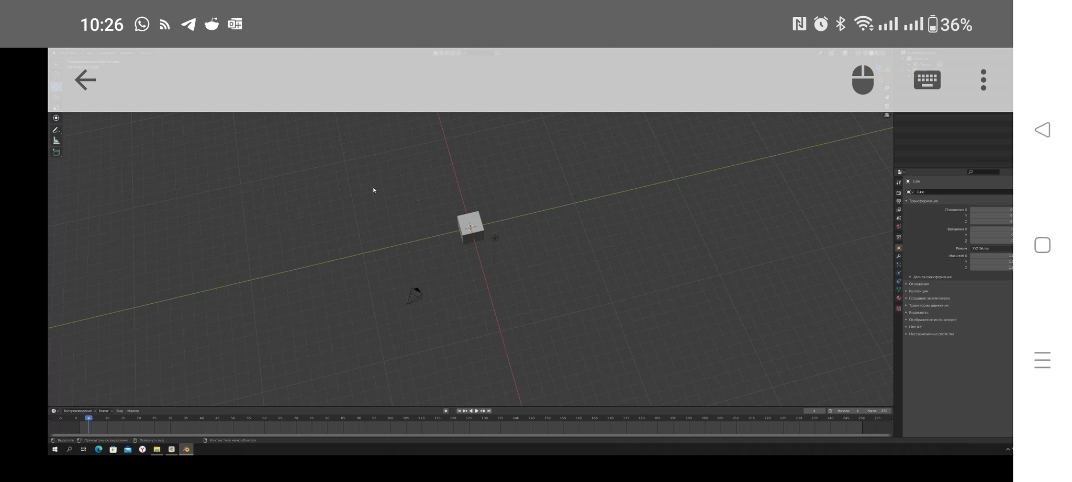Open the three-dot overflow menu
This screenshot has width=1072, height=482.
984,80
